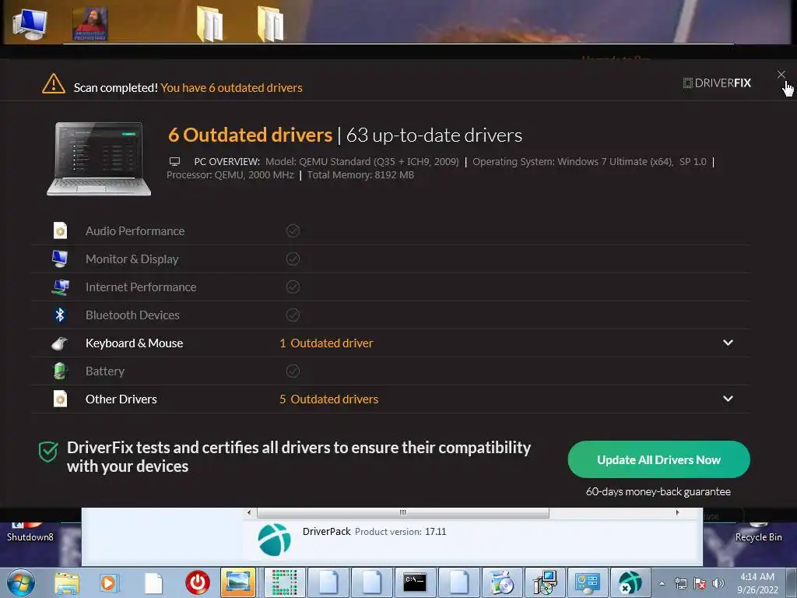Image resolution: width=797 pixels, height=598 pixels.
Task: Click the Other Drivers category icon
Action: tap(60, 399)
